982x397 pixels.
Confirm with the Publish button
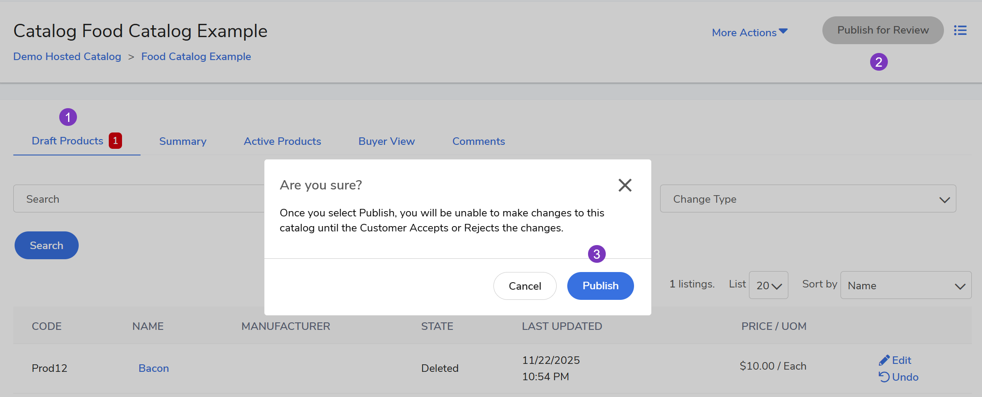tap(600, 286)
